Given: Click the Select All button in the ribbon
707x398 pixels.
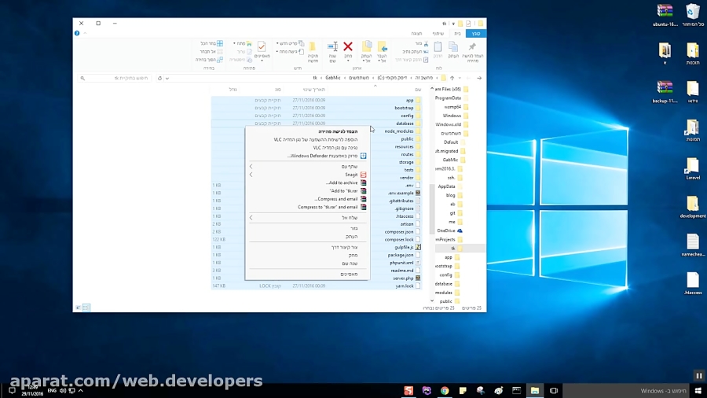Looking at the screenshot, I should (x=211, y=43).
